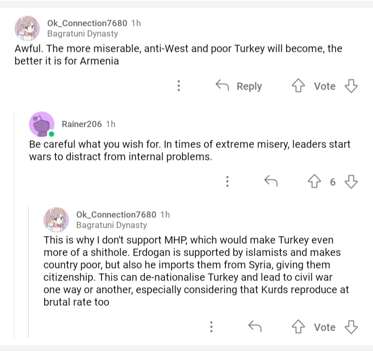The image size is (373, 351).
Task: Reply to the first comment
Action: pyautogui.click(x=239, y=86)
